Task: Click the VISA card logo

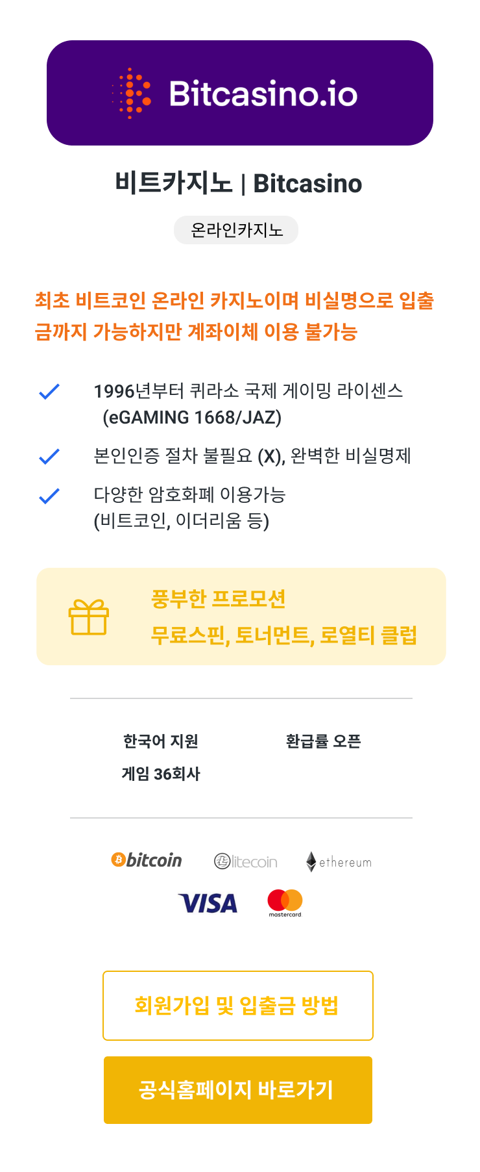Action: [208, 903]
